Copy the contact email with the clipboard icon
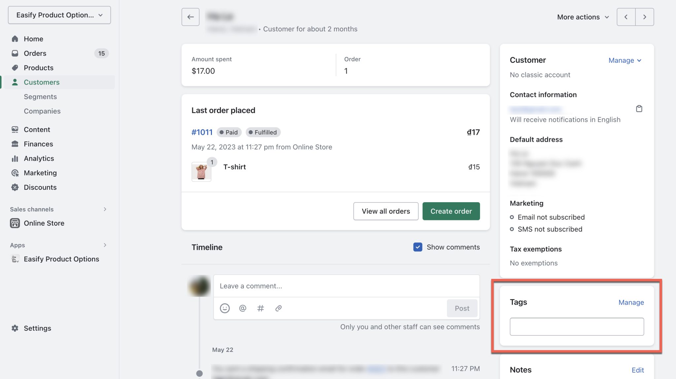 click(x=639, y=109)
